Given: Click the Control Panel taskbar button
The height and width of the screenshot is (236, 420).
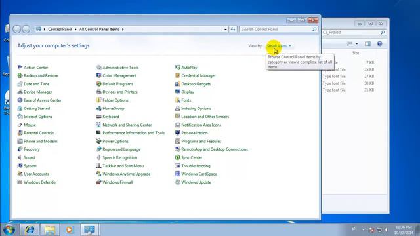Looking at the screenshot, I should coord(89,229).
